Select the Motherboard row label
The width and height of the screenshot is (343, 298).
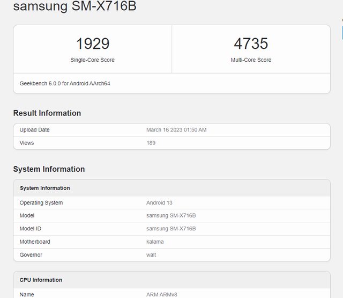[35, 242]
